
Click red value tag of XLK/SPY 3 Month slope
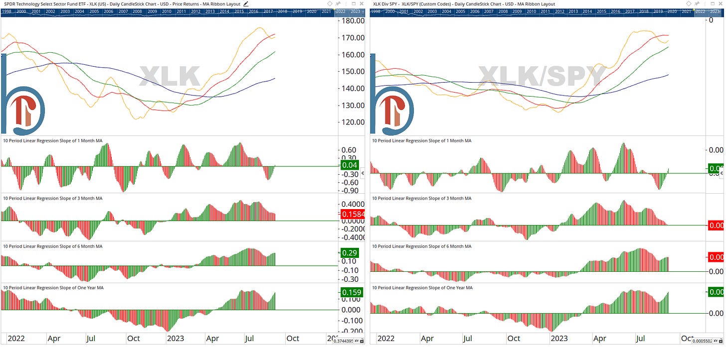[x=716, y=226]
